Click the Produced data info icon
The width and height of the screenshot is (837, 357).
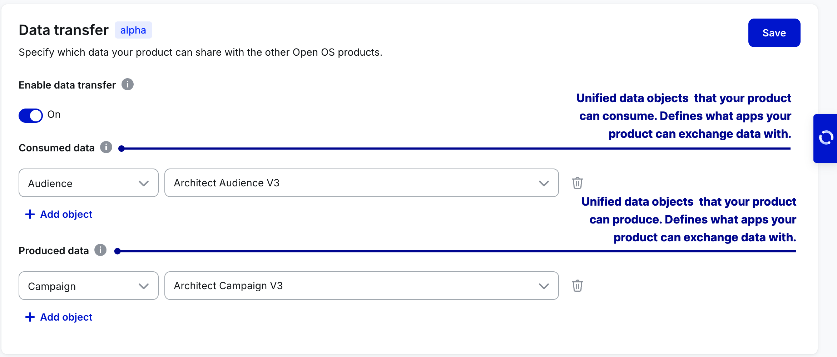100,250
